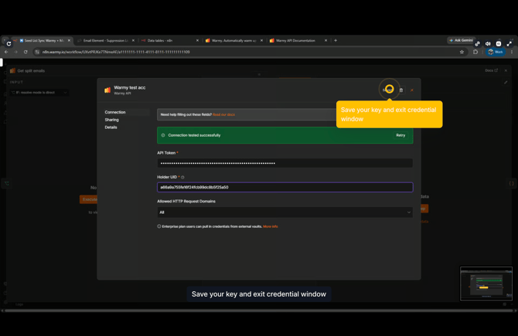The image size is (518, 336).
Task: Switch to the Data tables n8n tab
Action: click(x=169, y=40)
